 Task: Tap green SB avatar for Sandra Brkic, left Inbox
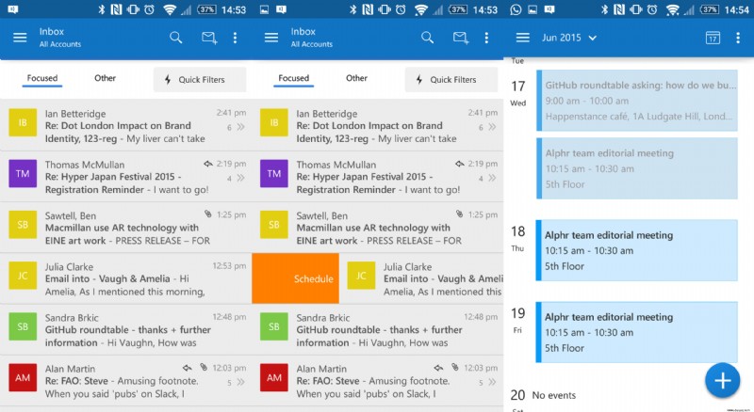coord(23,326)
